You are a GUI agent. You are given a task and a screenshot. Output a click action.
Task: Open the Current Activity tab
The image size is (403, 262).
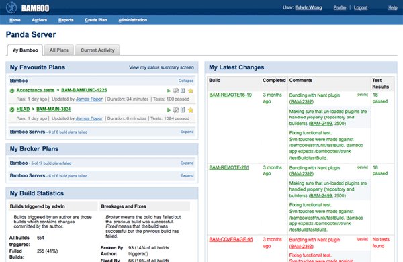[97, 50]
